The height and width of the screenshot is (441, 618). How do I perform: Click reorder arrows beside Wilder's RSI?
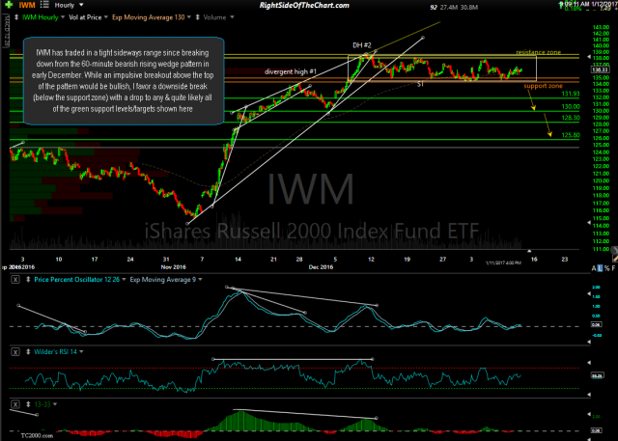click(x=28, y=352)
